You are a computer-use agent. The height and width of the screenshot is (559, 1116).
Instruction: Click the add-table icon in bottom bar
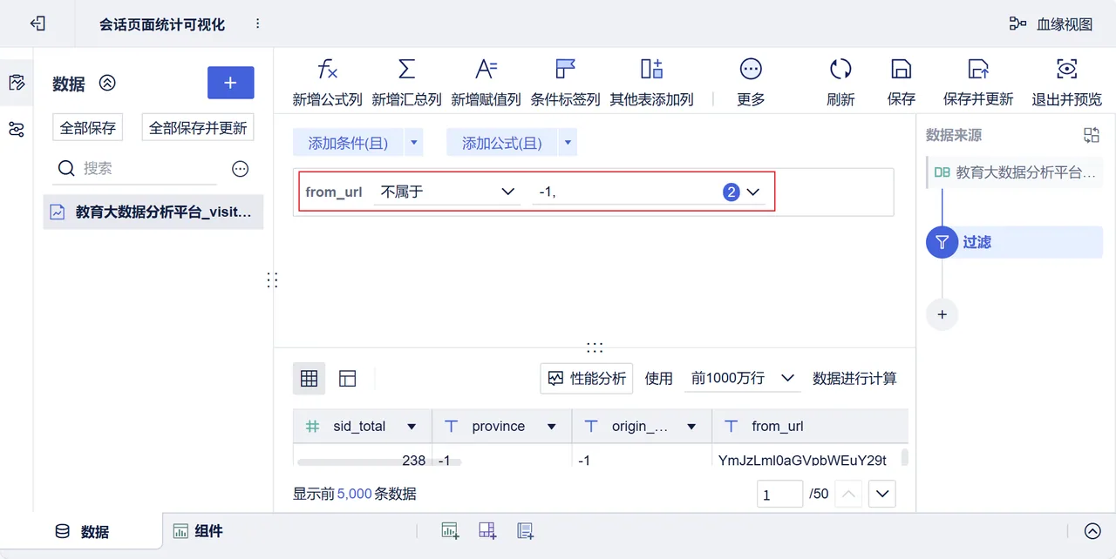(450, 530)
